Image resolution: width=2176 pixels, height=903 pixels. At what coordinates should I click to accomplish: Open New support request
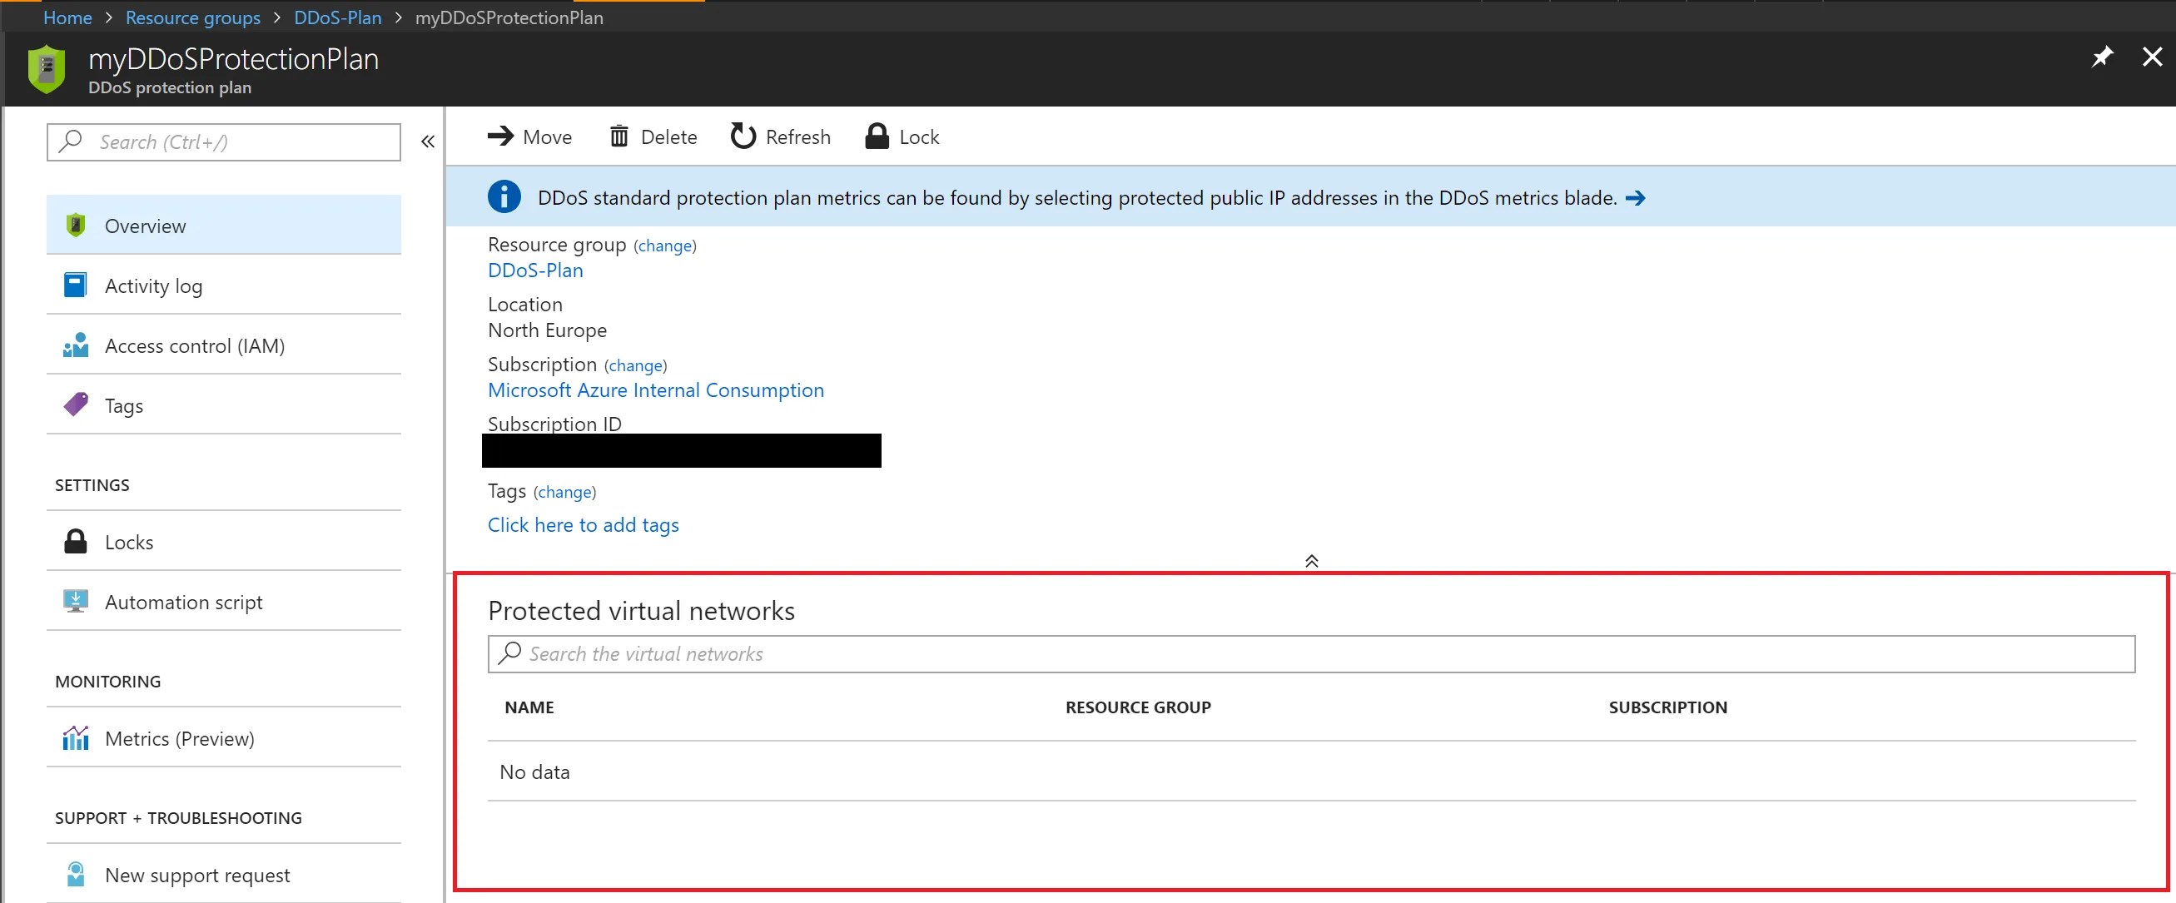pos(224,874)
